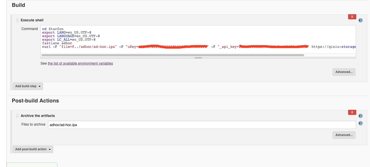Remove the Archive the artifacts action
Viewport: 370px width, 167px height.
pos(352,112)
